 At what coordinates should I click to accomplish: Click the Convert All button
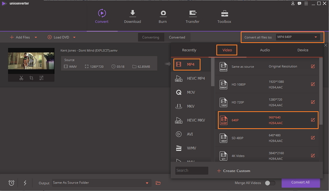click(x=300, y=182)
